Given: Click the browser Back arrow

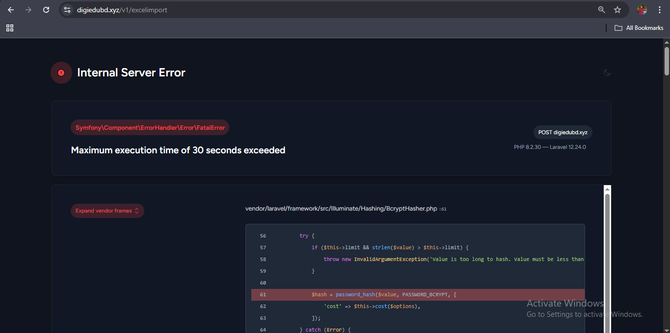Looking at the screenshot, I should pos(11,10).
